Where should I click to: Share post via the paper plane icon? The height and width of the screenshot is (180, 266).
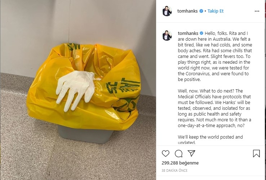pyautogui.click(x=191, y=153)
